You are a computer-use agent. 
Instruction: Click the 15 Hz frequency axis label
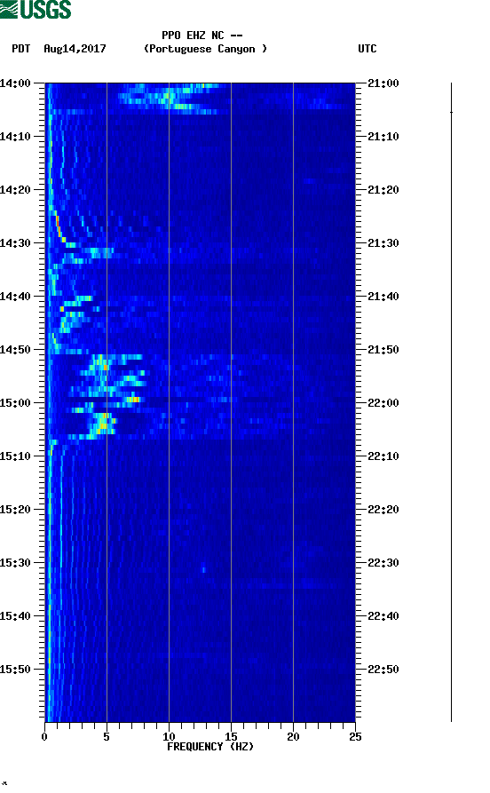(x=231, y=736)
